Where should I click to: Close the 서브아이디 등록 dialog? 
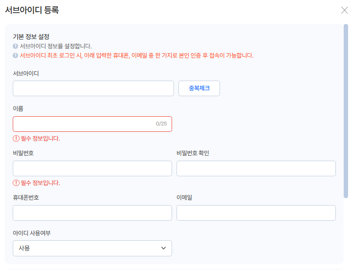pos(344,10)
